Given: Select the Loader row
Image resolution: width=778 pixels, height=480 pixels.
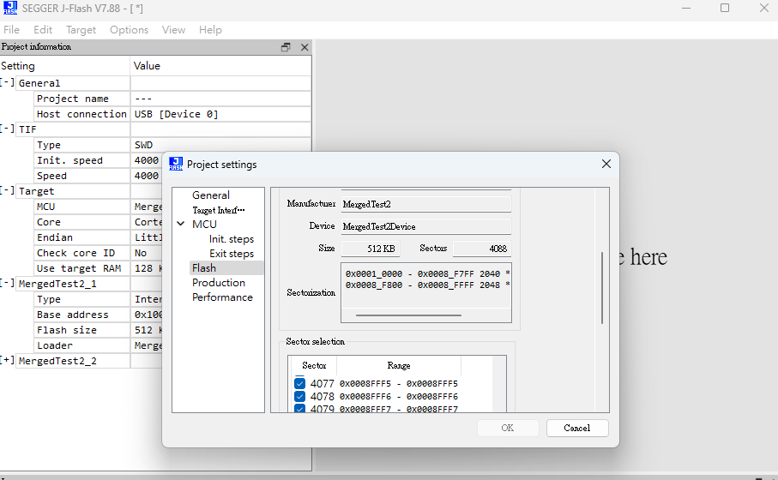Looking at the screenshot, I should point(99,345).
